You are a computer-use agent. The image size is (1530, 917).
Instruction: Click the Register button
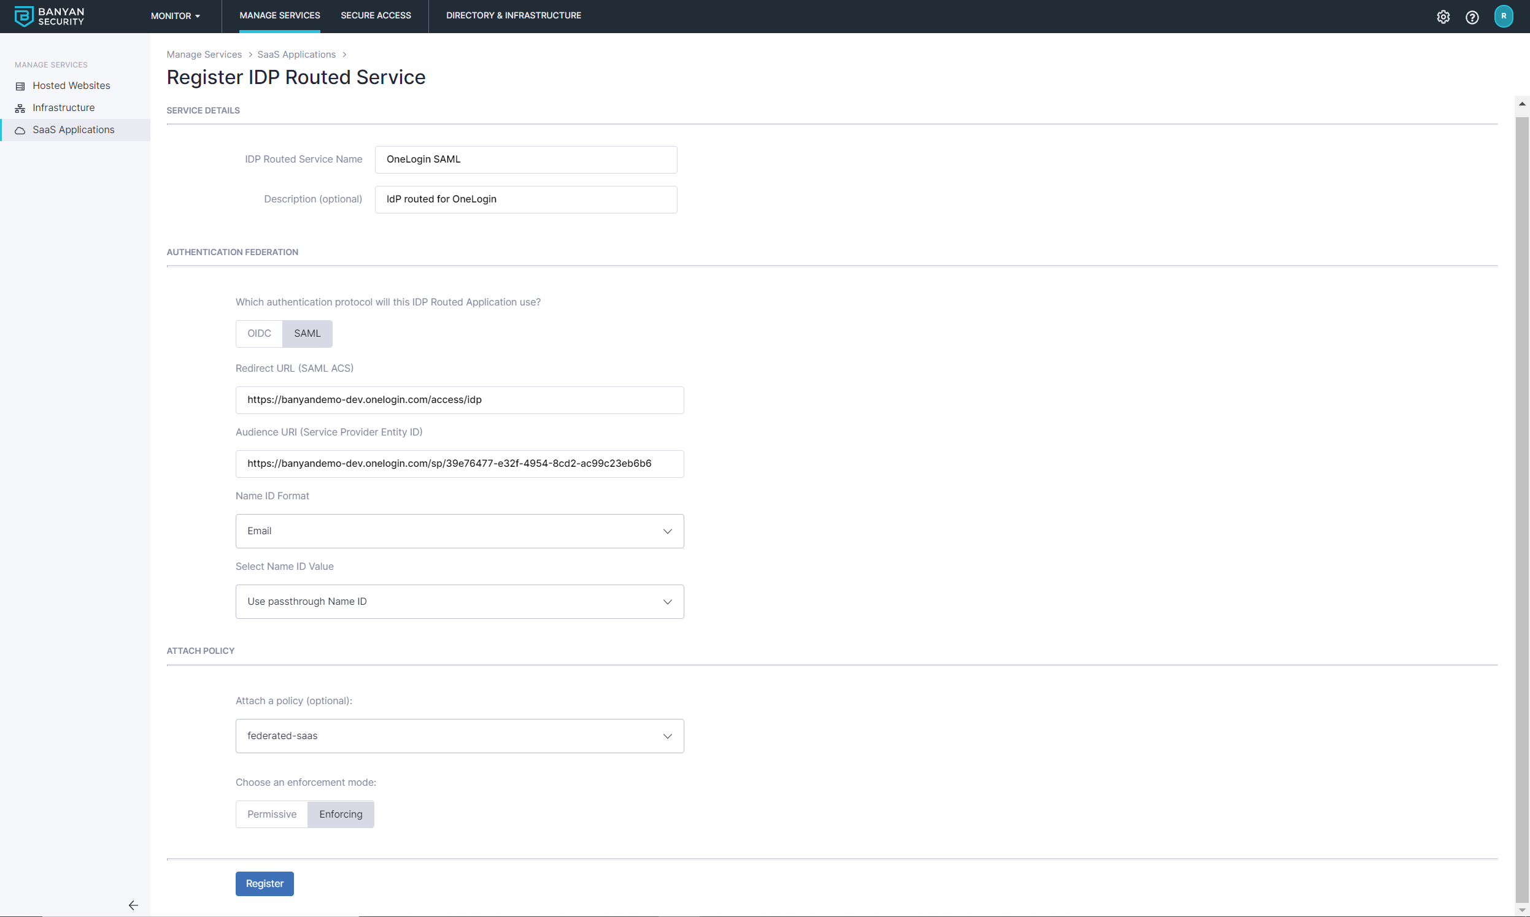pos(265,883)
